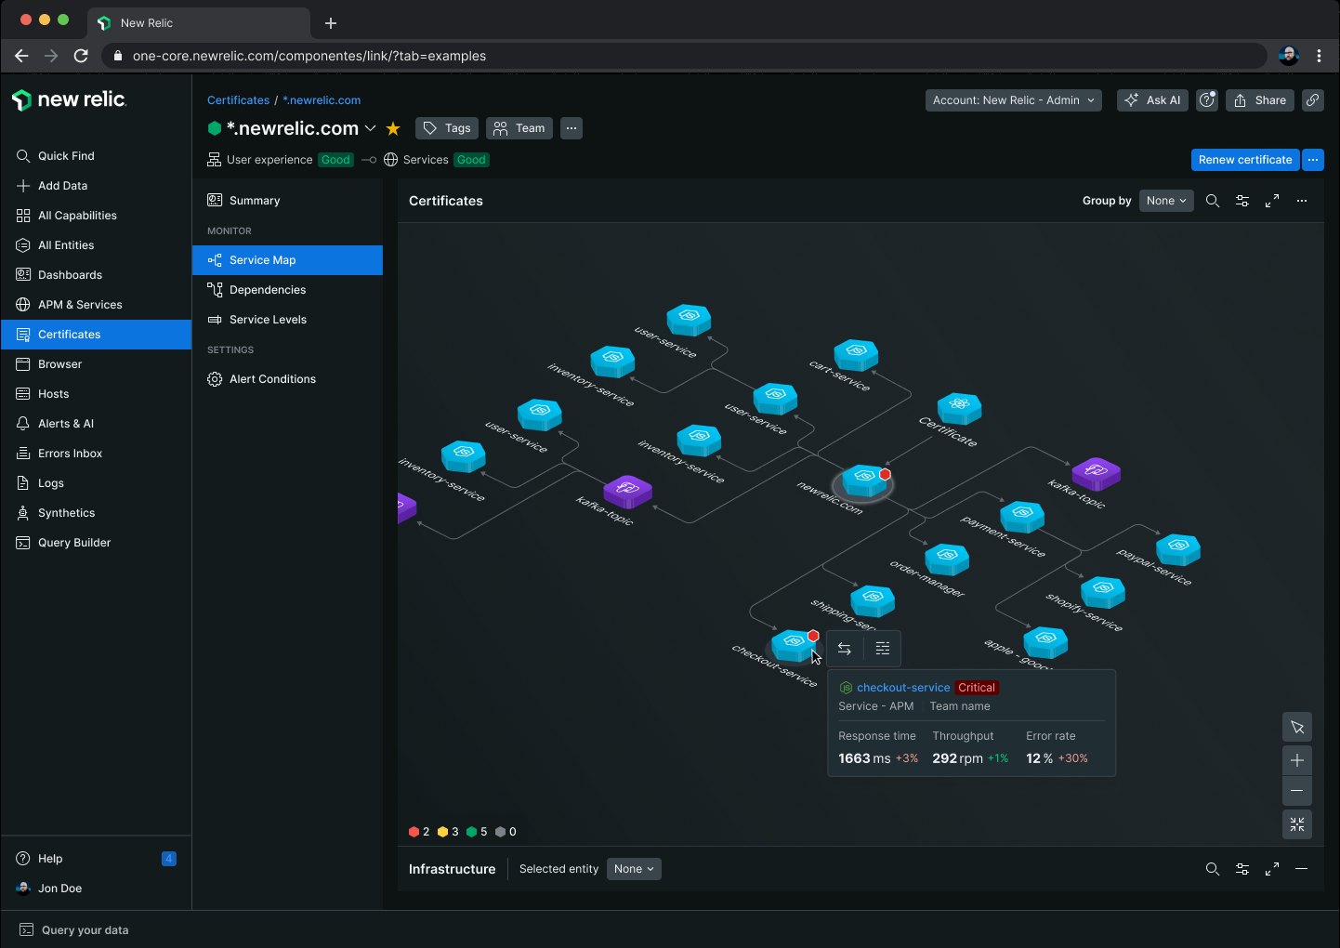The width and height of the screenshot is (1340, 948).
Task: Search the Infrastructure panel
Action: [x=1213, y=869]
